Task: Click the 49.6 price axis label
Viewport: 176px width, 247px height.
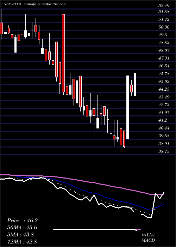Action: (163, 35)
